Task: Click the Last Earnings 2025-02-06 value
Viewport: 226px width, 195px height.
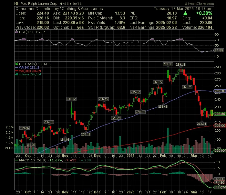Action: coord(166,23)
